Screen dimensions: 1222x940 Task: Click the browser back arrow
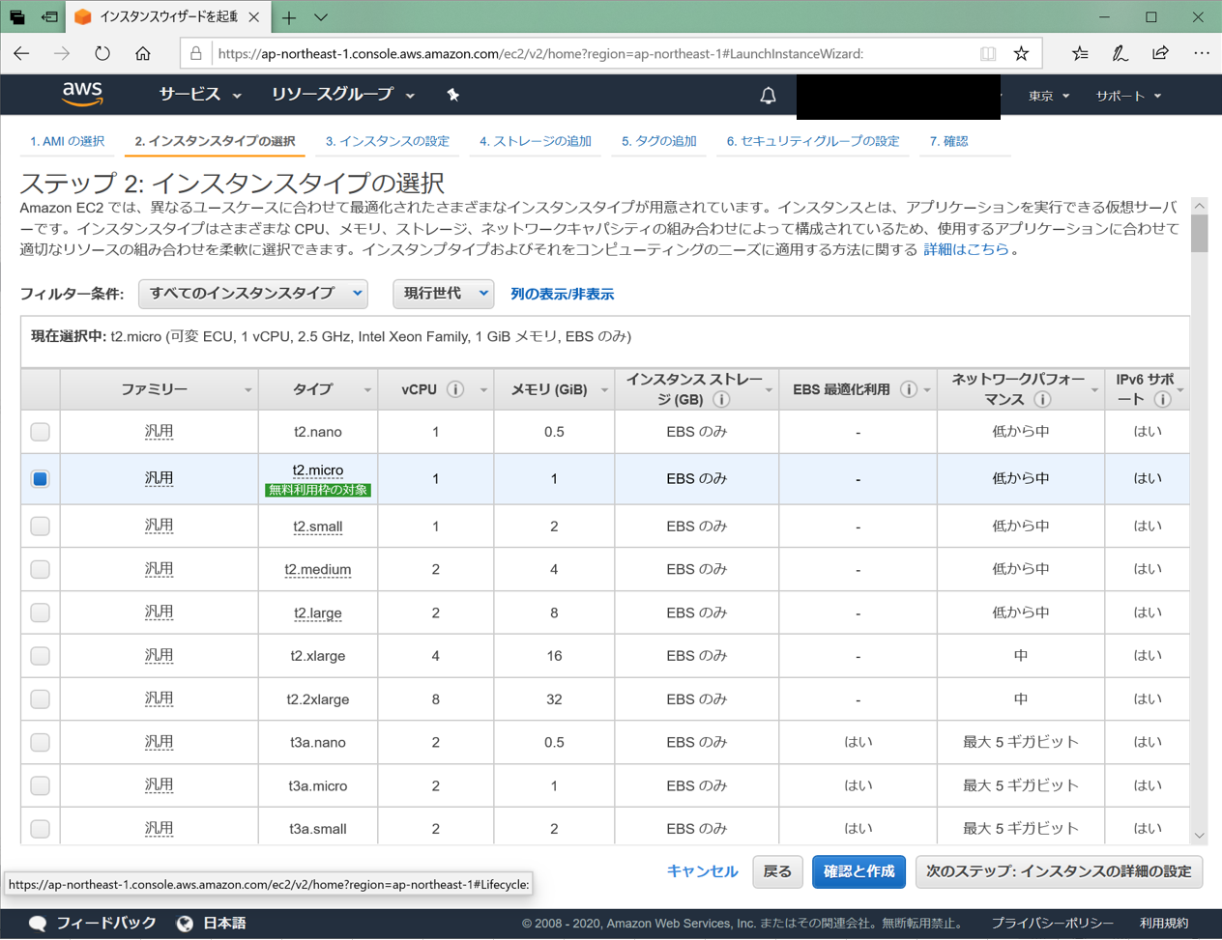tap(21, 53)
